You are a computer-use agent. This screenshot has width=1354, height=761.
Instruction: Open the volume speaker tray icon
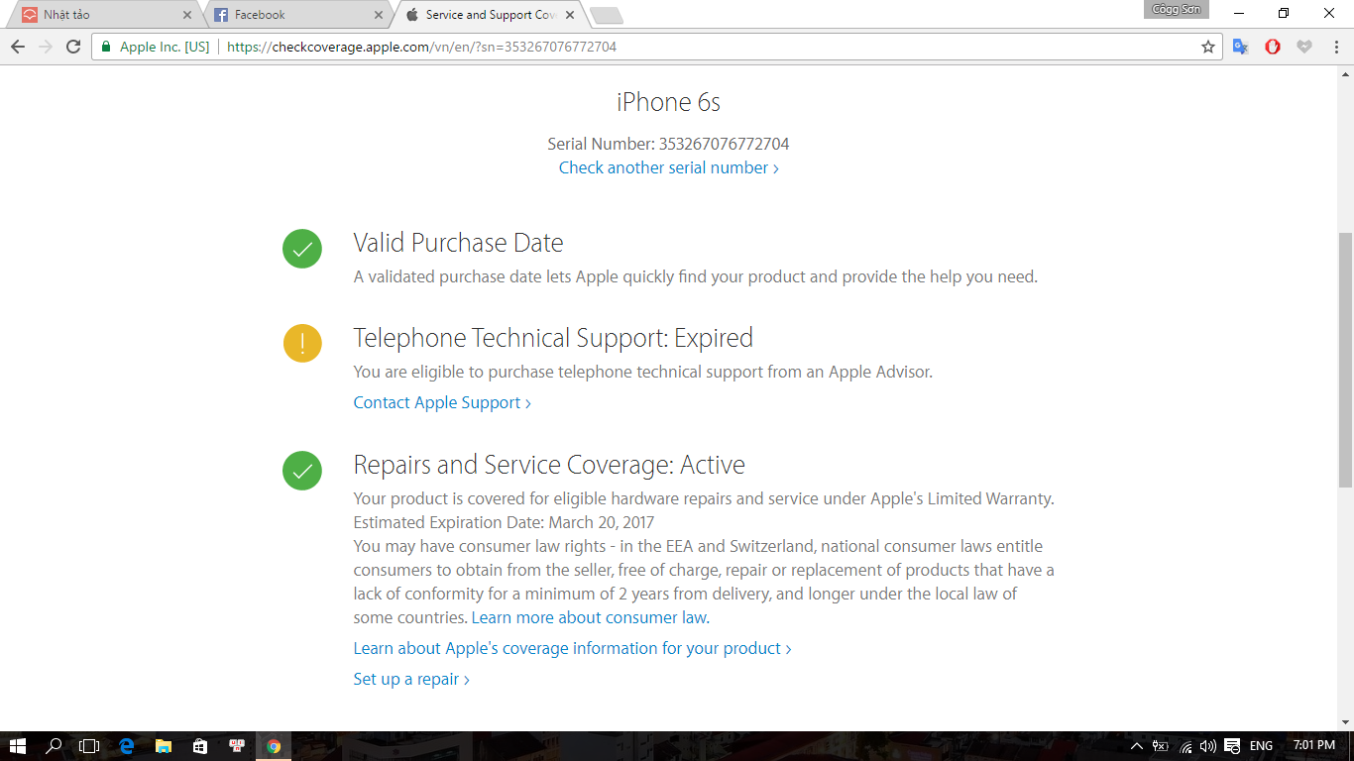coord(1207,746)
